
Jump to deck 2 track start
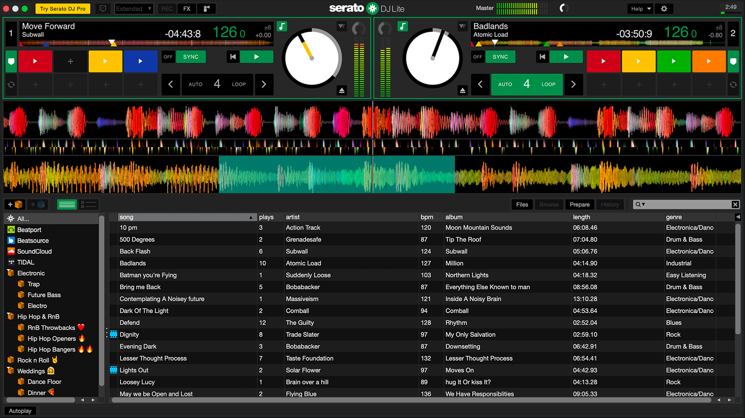click(x=542, y=57)
